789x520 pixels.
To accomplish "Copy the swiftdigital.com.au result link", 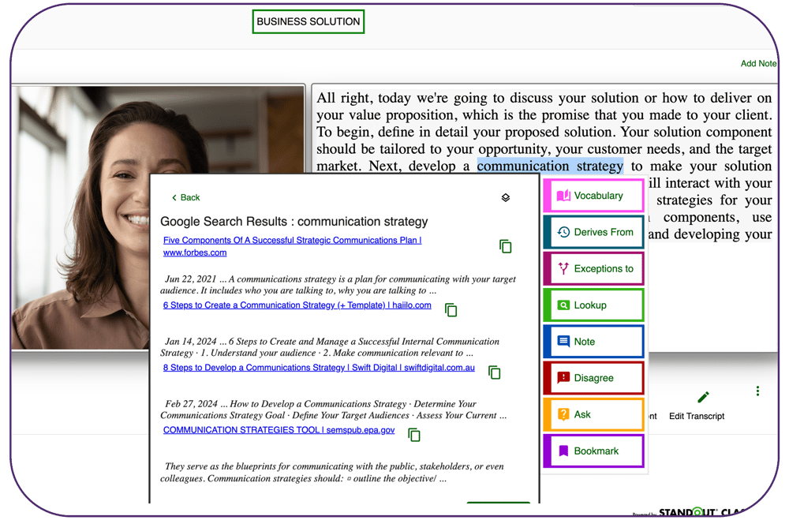I will pos(494,372).
